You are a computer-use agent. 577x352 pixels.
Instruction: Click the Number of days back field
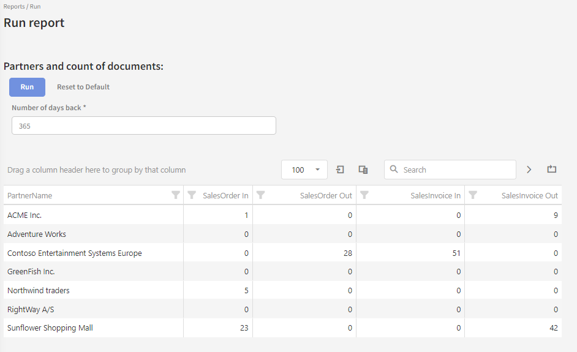(x=143, y=125)
